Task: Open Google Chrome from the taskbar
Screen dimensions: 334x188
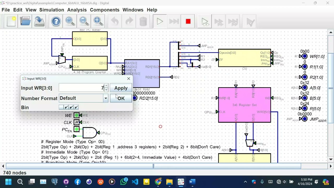Action: click(x=158, y=182)
